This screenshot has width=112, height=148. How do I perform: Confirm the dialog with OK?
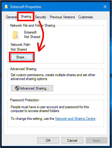pos(48,141)
